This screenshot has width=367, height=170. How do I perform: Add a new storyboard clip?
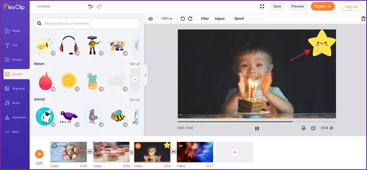235,152
